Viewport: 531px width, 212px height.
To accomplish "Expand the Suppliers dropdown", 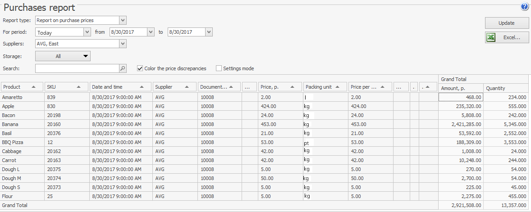I will pos(123,44).
